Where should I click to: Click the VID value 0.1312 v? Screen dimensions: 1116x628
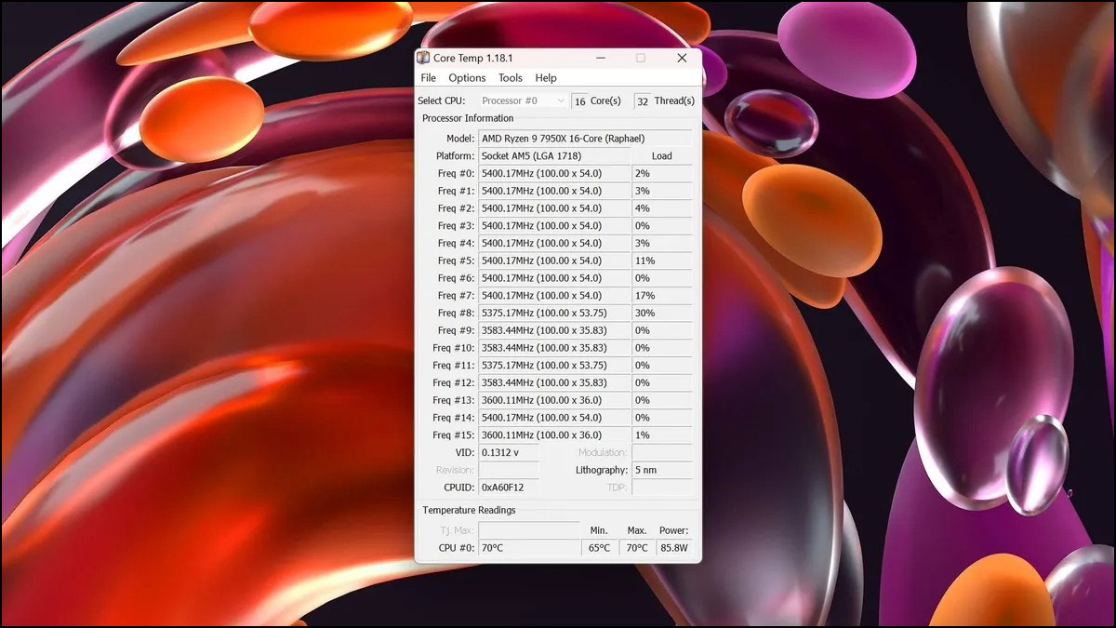click(509, 453)
